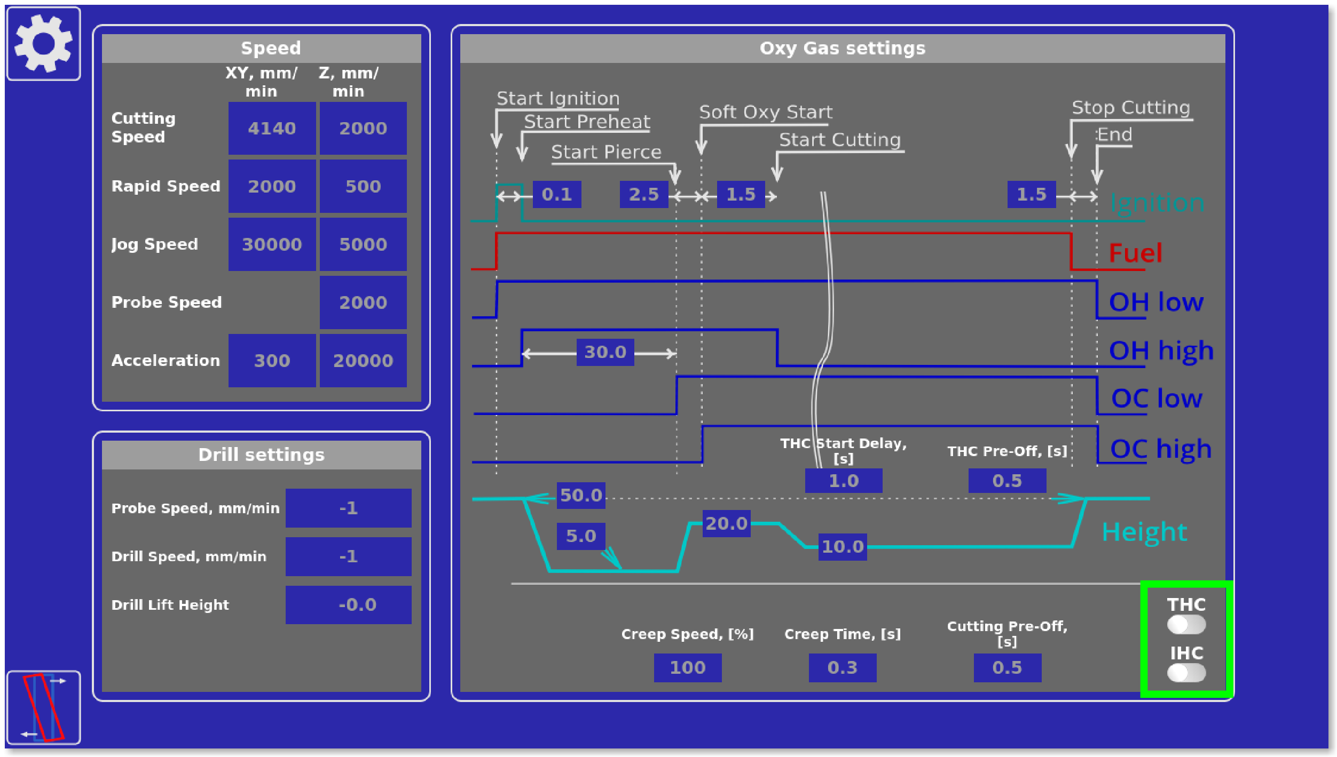This screenshot has width=1337, height=757.
Task: Click THC Pre-Off value 0.5
Action: click(1007, 481)
